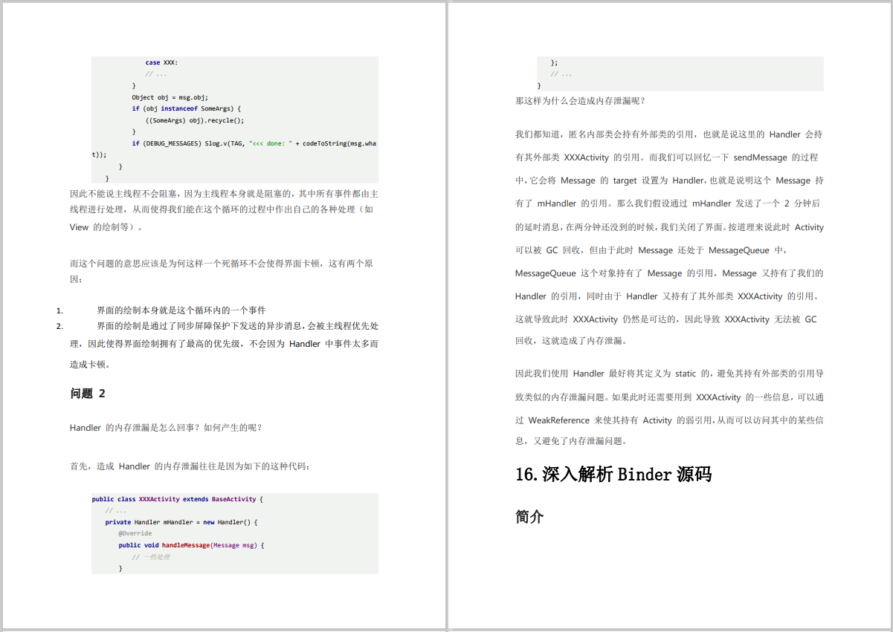The width and height of the screenshot is (893, 632).
Task: Click the code line "case XXX:"
Action: [x=161, y=62]
